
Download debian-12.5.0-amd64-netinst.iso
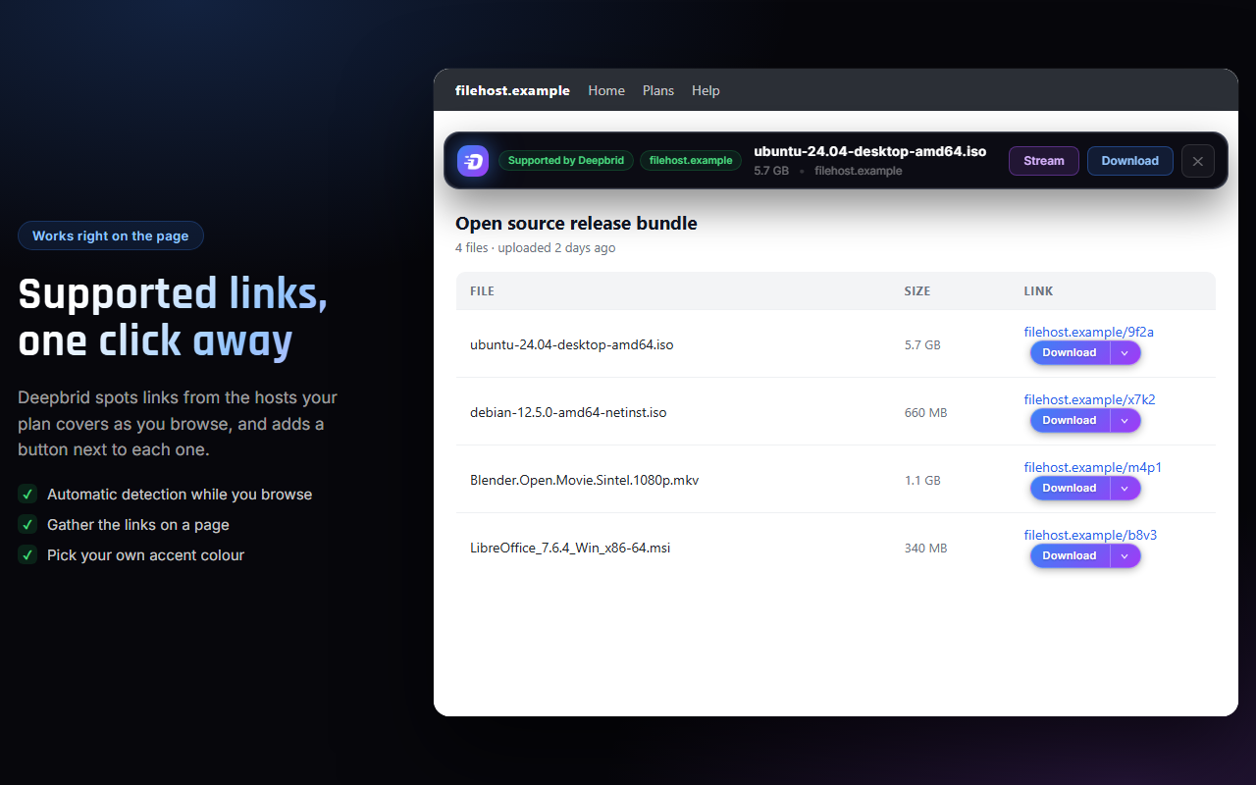pyautogui.click(x=1070, y=420)
